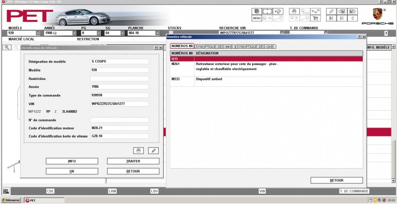397x205 pixels.
Task: Click the DÉSIGNATION column header
Action: (x=278, y=53)
